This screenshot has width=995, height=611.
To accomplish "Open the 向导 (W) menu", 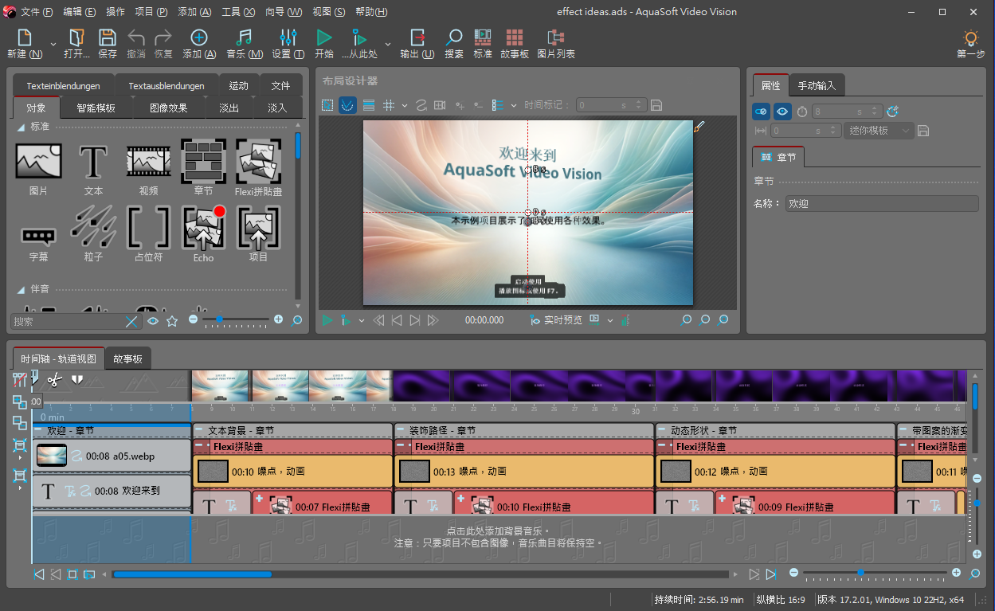I will pyautogui.click(x=284, y=12).
